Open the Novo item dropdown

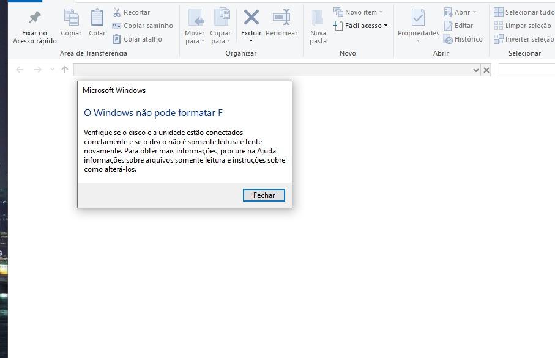click(358, 12)
